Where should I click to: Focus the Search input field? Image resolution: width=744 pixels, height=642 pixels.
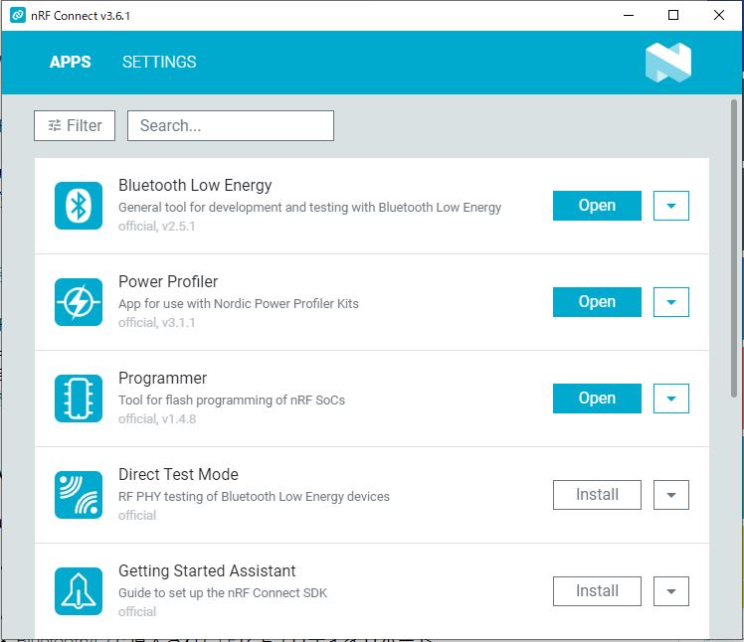(231, 125)
